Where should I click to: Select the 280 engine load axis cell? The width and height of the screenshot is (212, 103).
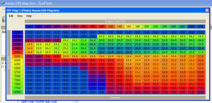click(183, 26)
